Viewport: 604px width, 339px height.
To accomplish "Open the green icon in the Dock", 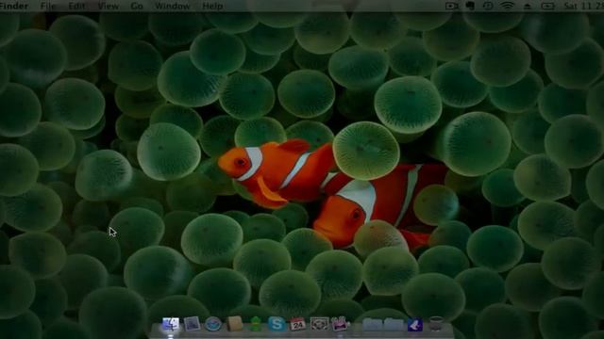I will tap(256, 324).
